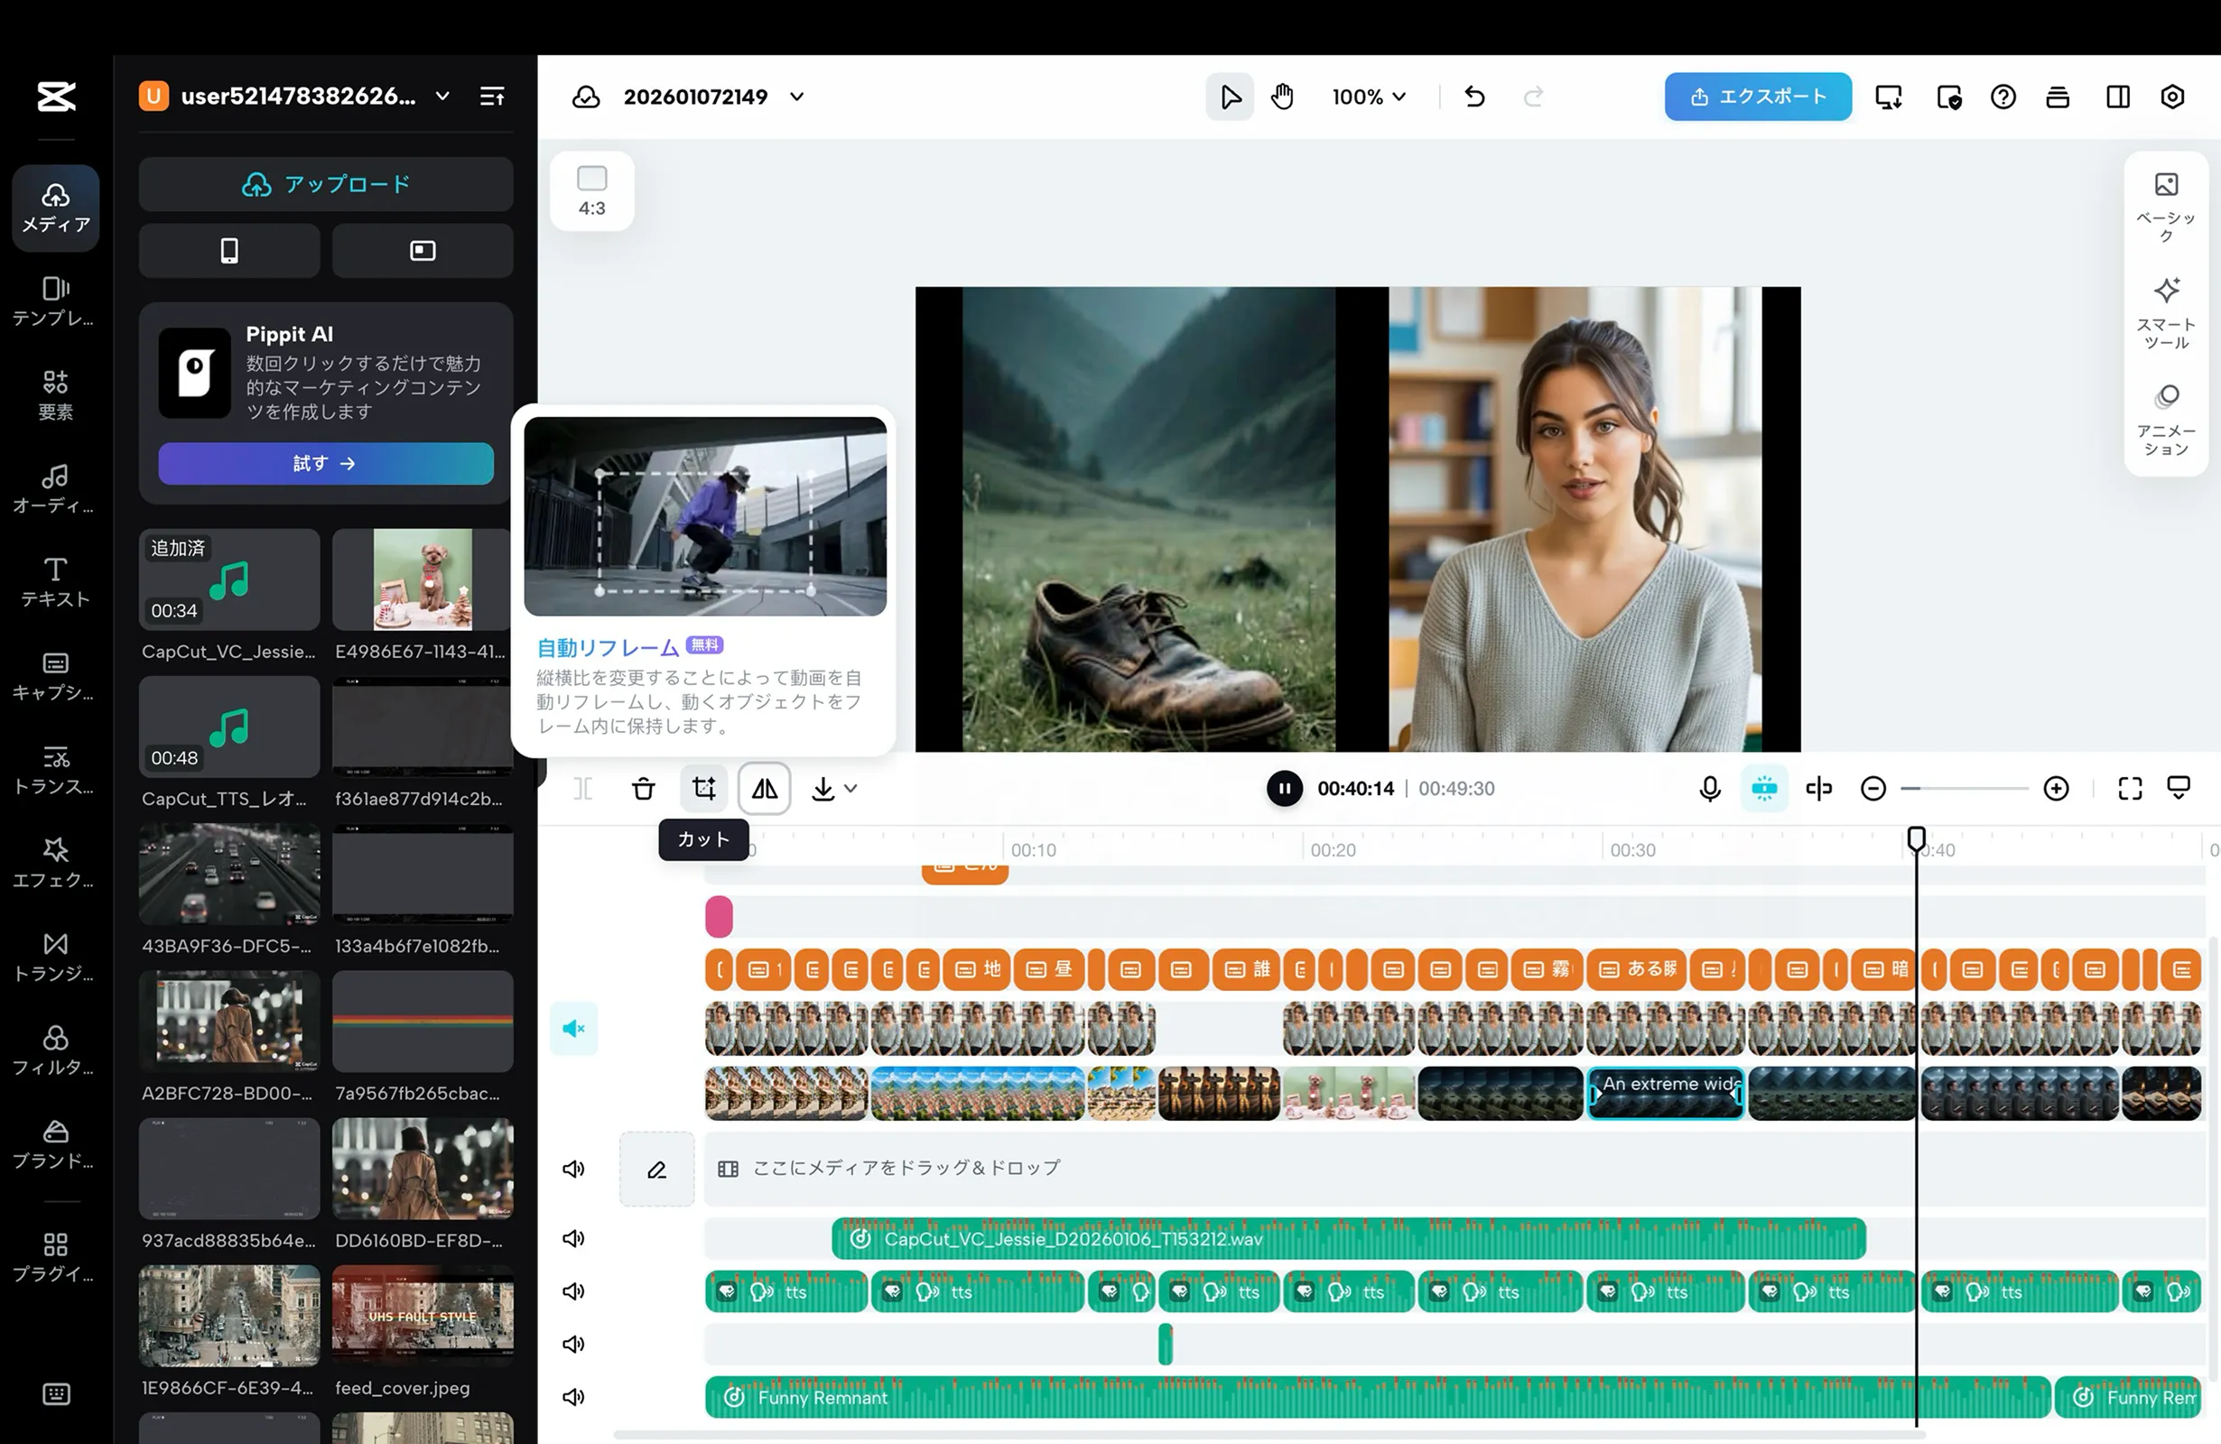Click the エクスポート button
Image resolution: width=2221 pixels, height=1444 pixels.
point(1756,96)
